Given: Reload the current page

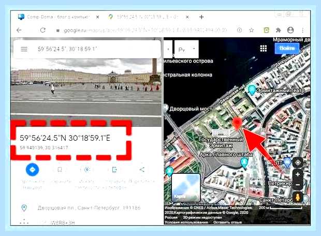Looking at the screenshot, I should click(43, 31).
